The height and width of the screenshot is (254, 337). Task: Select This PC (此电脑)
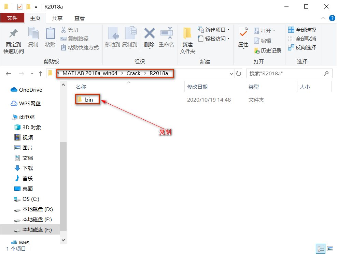coord(24,117)
